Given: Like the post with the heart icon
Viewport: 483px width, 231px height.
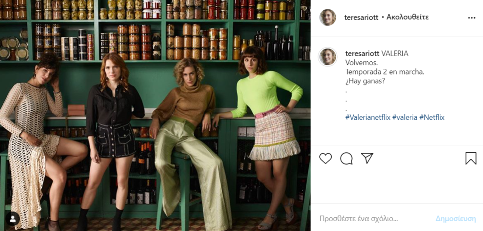Looking at the screenshot, I should point(325,158).
